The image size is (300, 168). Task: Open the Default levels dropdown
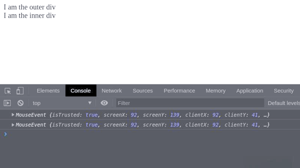coord(284,103)
